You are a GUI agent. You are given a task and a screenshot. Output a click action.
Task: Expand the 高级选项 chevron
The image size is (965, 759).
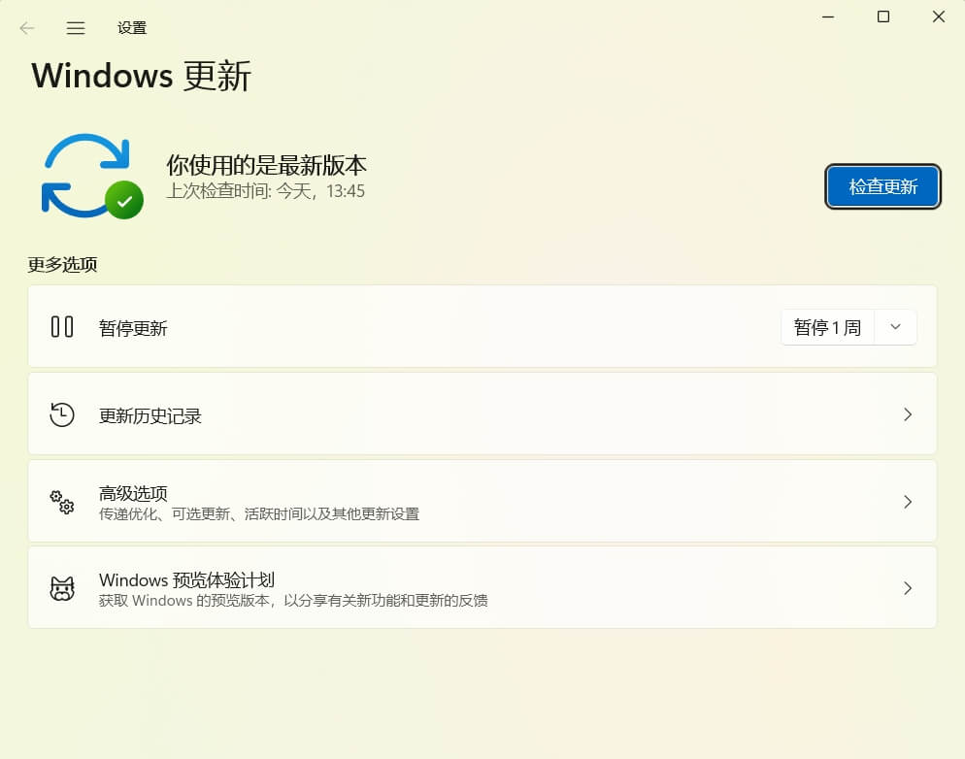(907, 502)
